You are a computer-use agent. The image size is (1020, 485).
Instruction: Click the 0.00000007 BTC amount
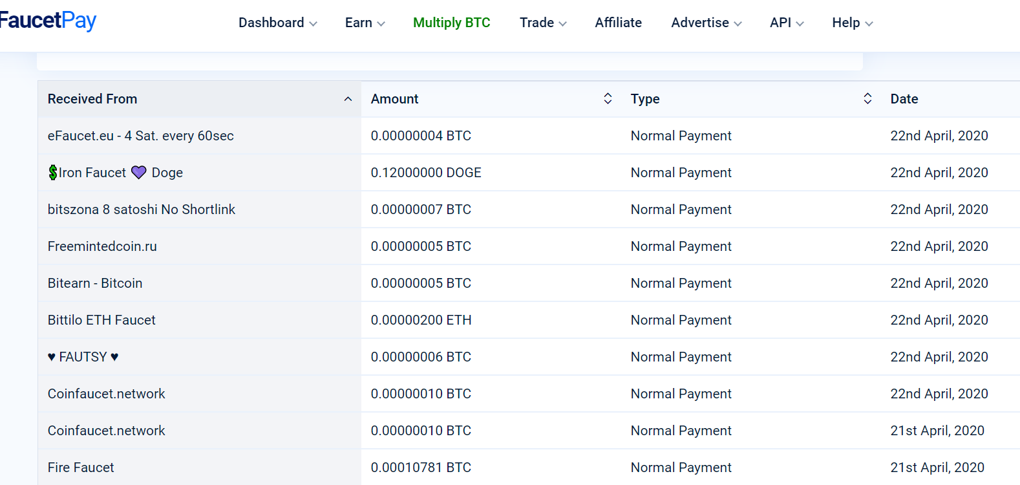[x=421, y=210]
